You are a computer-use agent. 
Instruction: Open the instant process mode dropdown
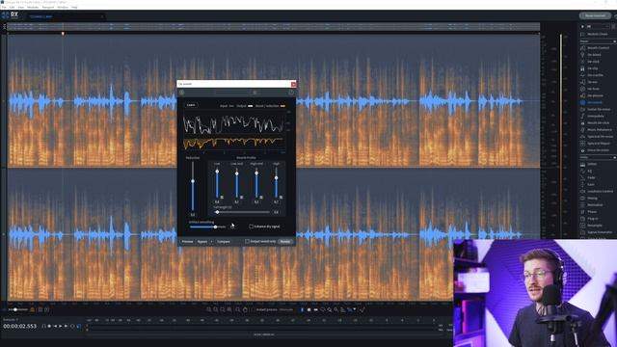click(286, 310)
